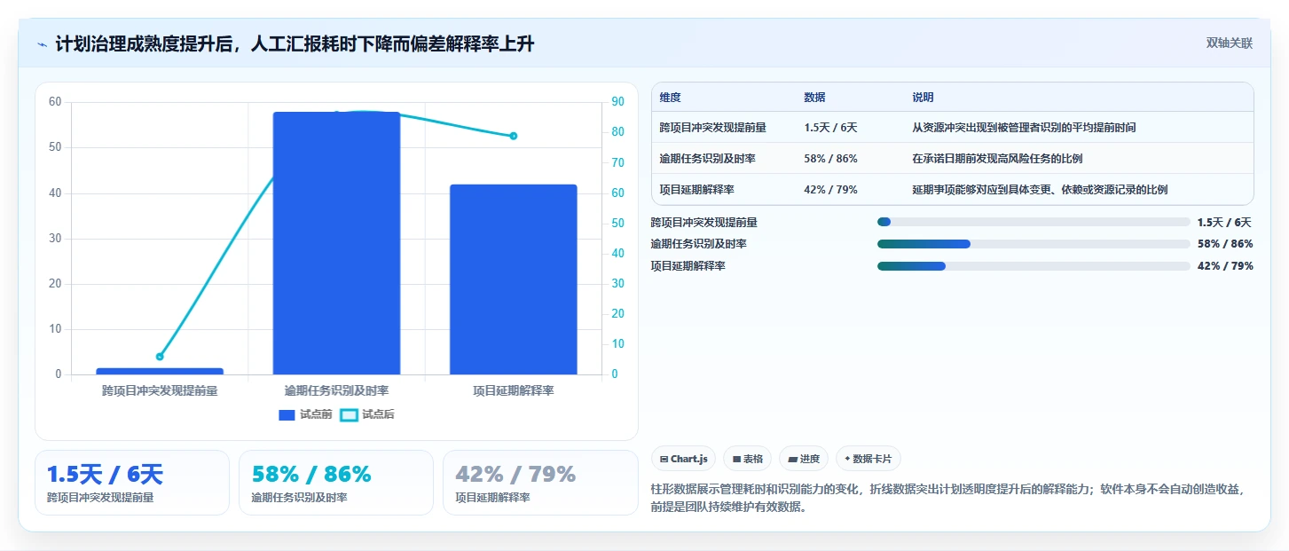Click progress value 42% / 79% beside bar
The image size is (1289, 551).
tap(1225, 265)
